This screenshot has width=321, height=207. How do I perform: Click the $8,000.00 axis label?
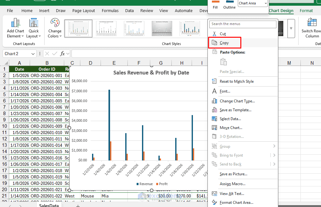pos(79,81)
